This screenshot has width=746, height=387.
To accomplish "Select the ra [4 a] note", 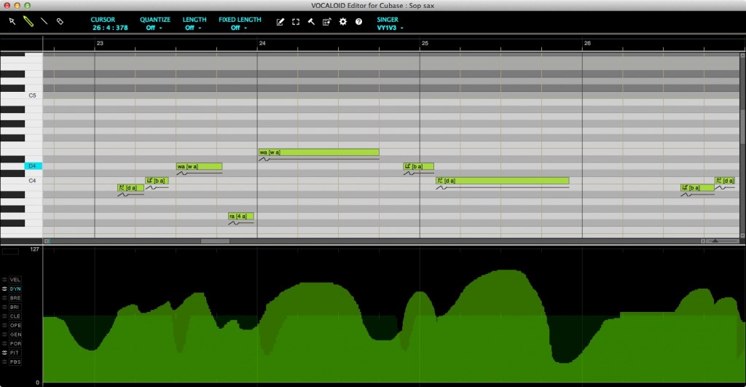I will coord(240,216).
